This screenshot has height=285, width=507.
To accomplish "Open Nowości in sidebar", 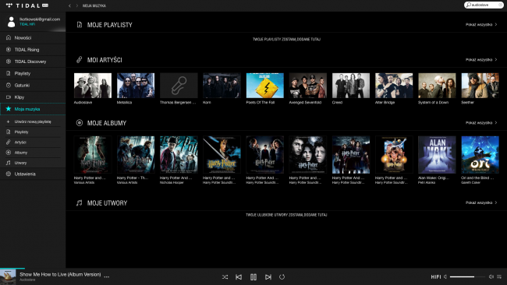I will (x=33, y=37).
